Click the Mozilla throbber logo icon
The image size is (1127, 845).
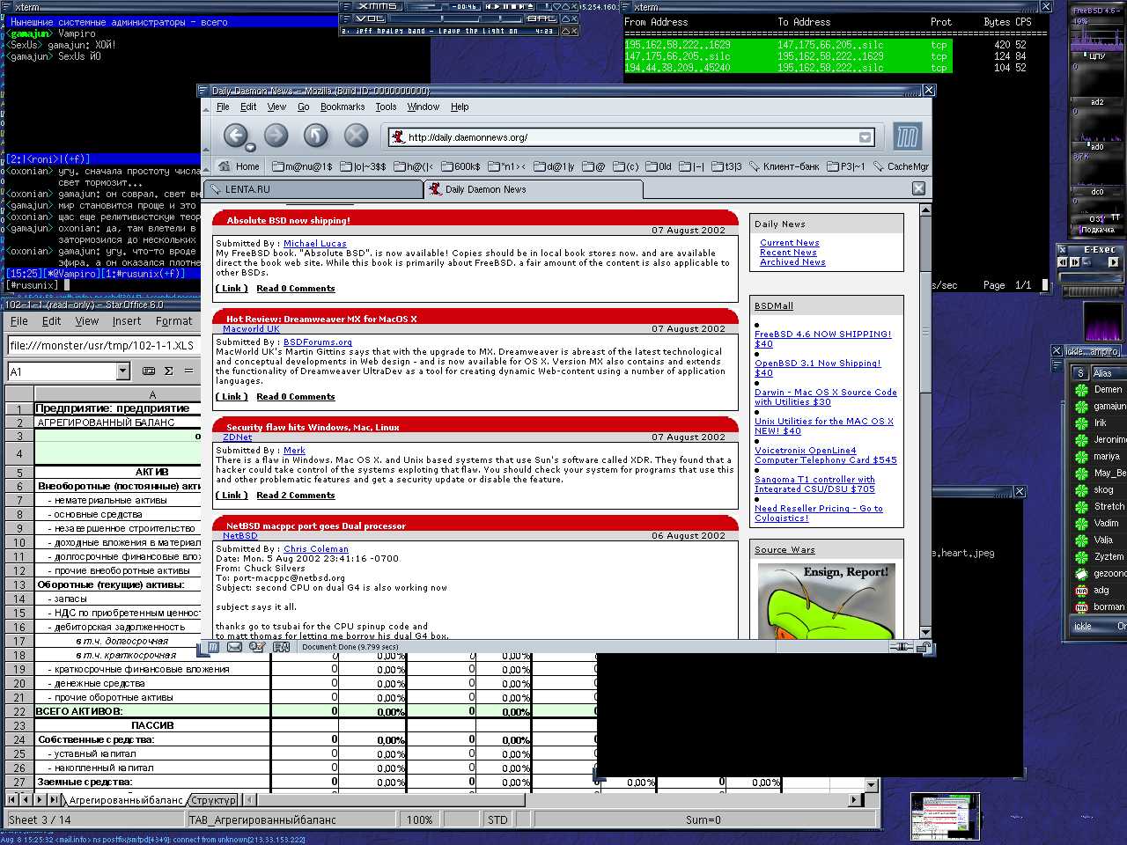pyautogui.click(x=907, y=136)
